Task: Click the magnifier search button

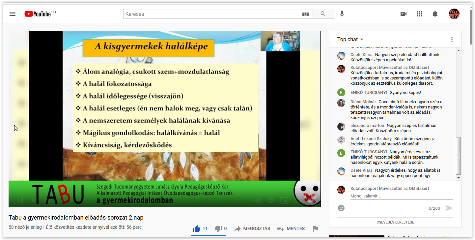Action: point(323,14)
